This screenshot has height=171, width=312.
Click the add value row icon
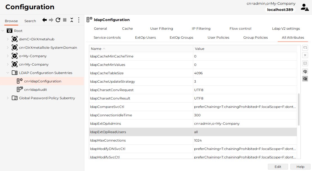(x=305, y=63)
